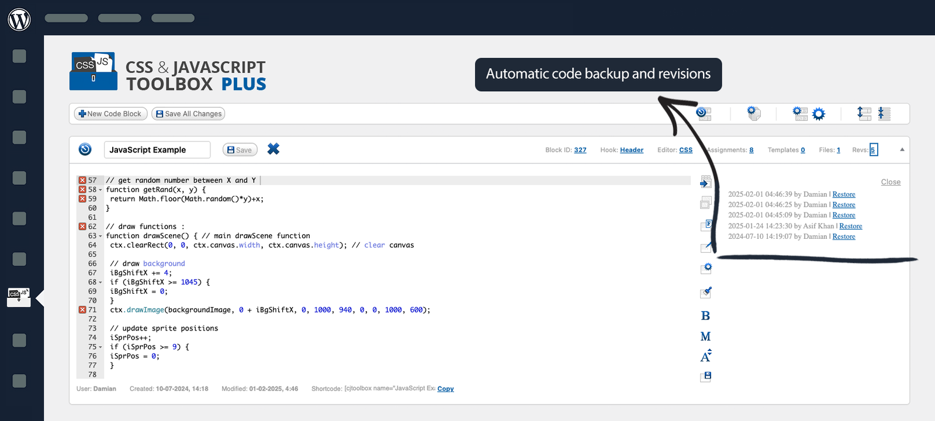Click the expand-all-blocks arrows icon
Image resolution: width=935 pixels, height=421 pixels.
[x=864, y=113]
